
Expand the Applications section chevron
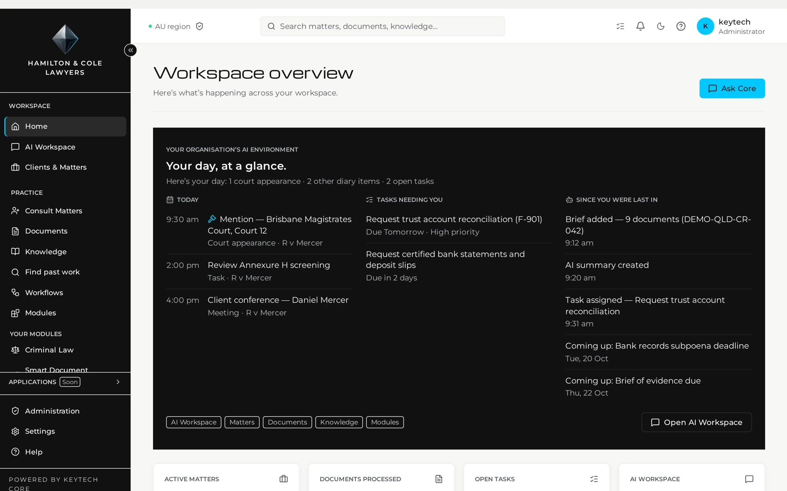tap(118, 382)
